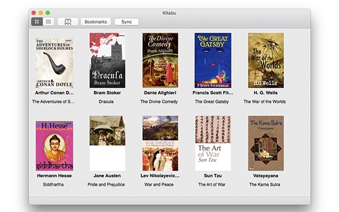
Task: Click the Bram Stoker author label
Action: tap(107, 93)
